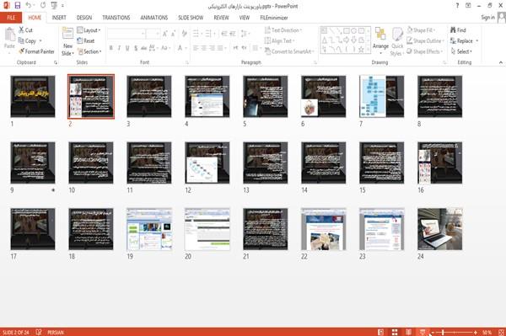Select slide 19 thumbnail with web page
Screen dimensions: 506x336
[149, 229]
